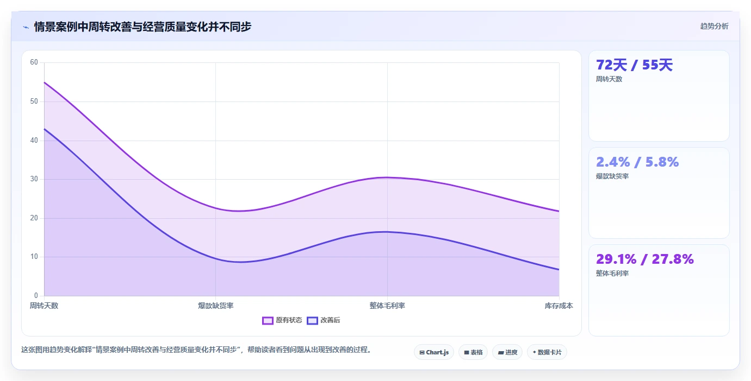751x381 pixels.
Task: Click the y-axis value 60
Action: (34, 62)
